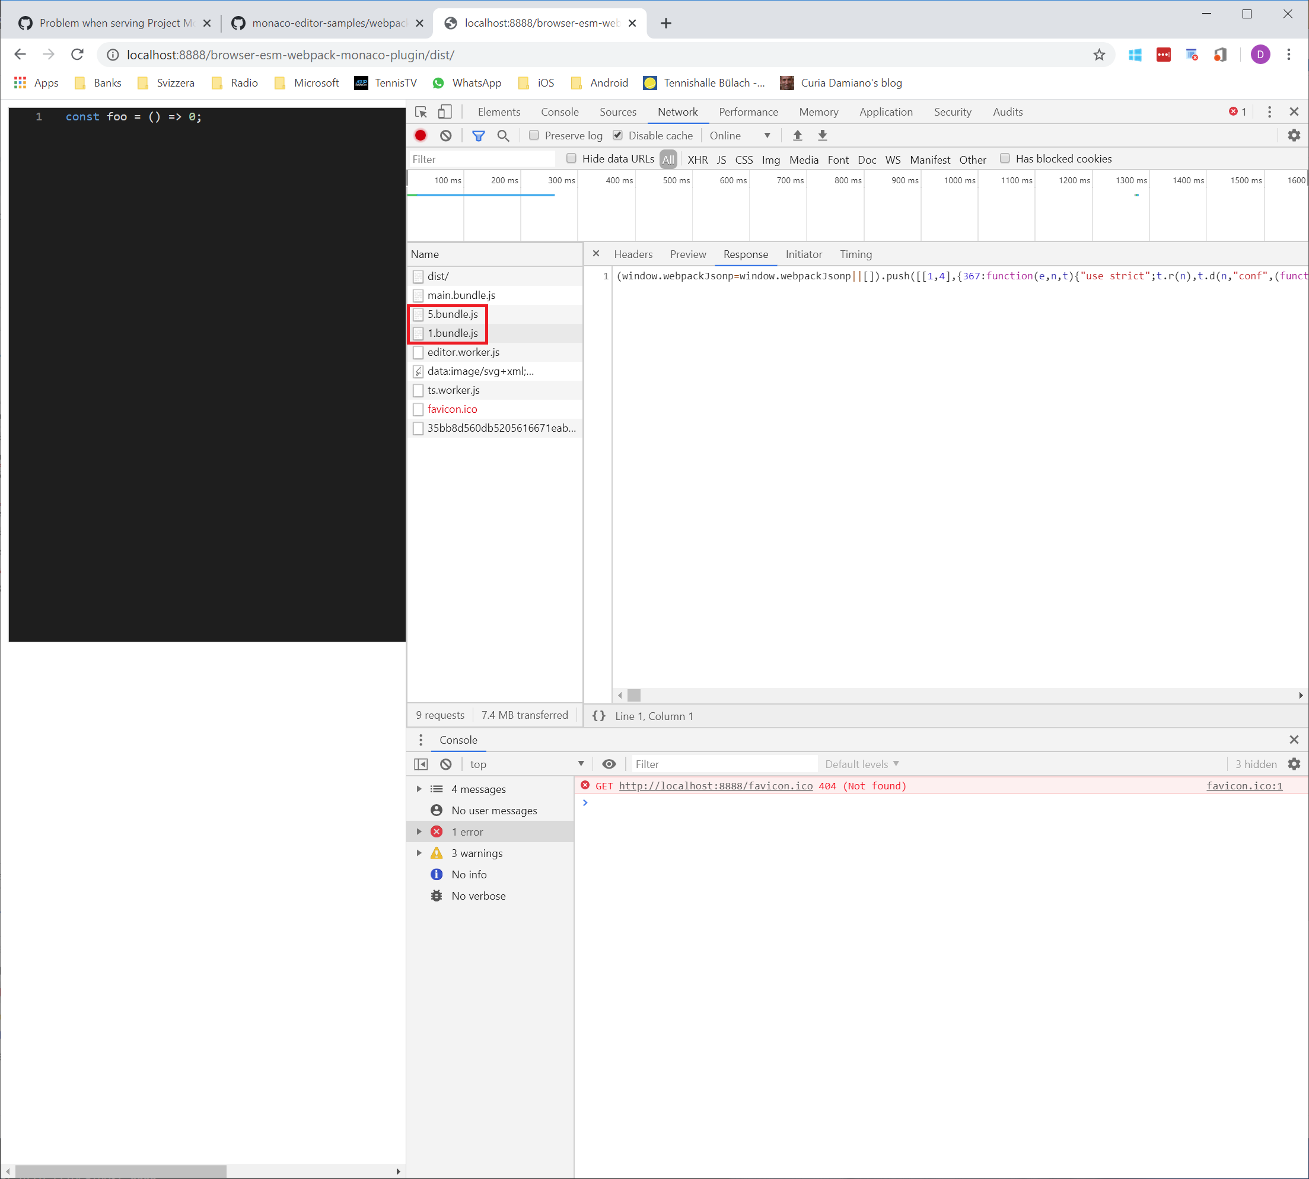The width and height of the screenshot is (1309, 1179).
Task: Uncheck the Disable cache checkbox
Action: click(x=618, y=135)
